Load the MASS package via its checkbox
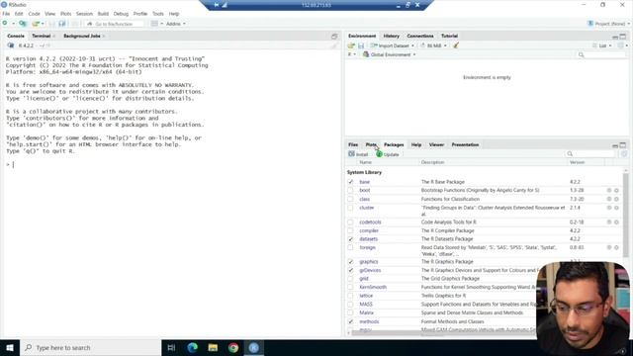Screen dimensions: 633x356 point(350,304)
